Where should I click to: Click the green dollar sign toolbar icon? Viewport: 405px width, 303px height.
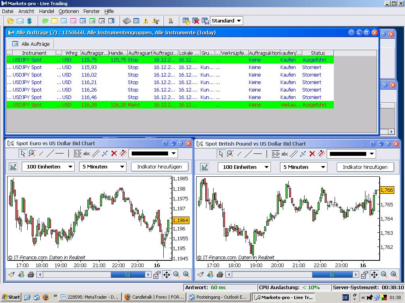point(29,21)
